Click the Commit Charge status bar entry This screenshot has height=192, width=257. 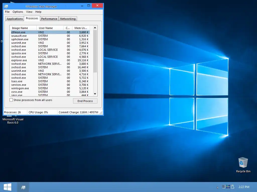point(78,112)
